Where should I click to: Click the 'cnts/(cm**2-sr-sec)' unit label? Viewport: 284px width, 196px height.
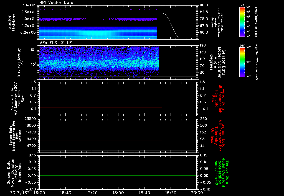click(256, 22)
